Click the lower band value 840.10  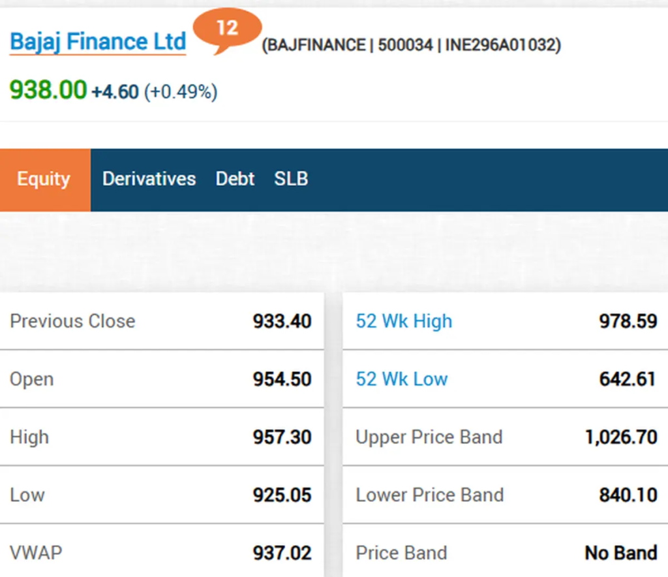(x=628, y=495)
